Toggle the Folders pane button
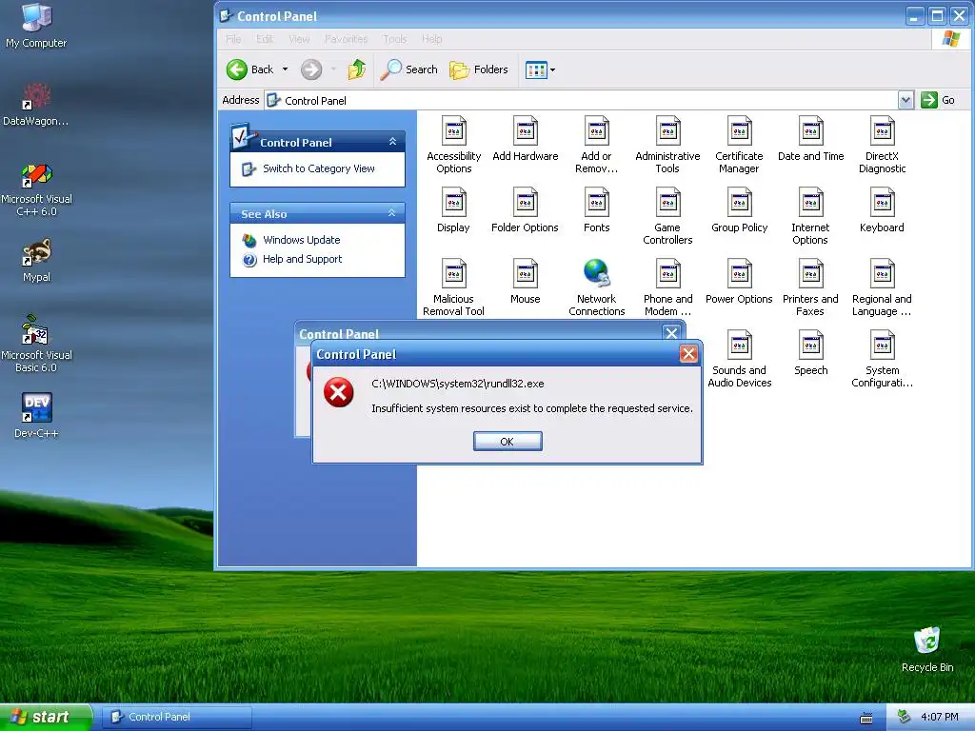Image resolution: width=975 pixels, height=731 pixels. pyautogui.click(x=479, y=69)
